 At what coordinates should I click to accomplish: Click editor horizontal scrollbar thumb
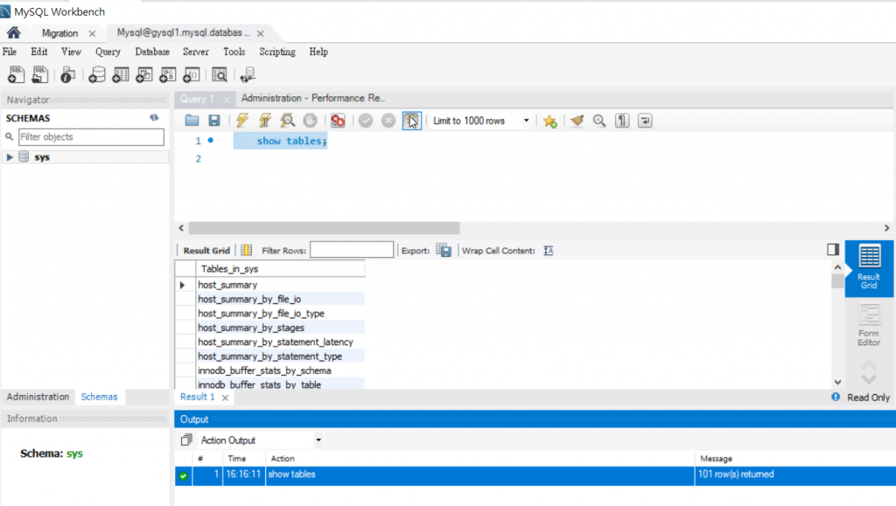[324, 227]
